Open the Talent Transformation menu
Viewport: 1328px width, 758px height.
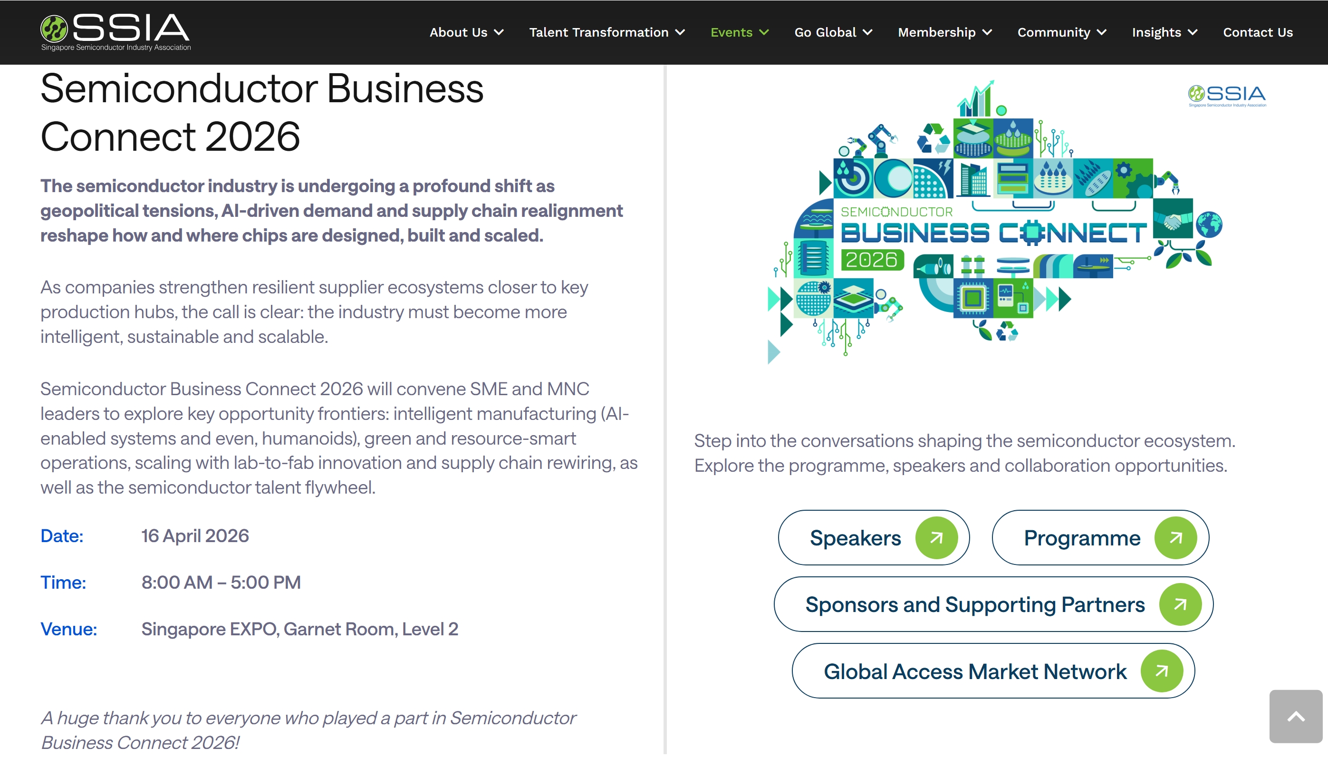pyautogui.click(x=599, y=32)
